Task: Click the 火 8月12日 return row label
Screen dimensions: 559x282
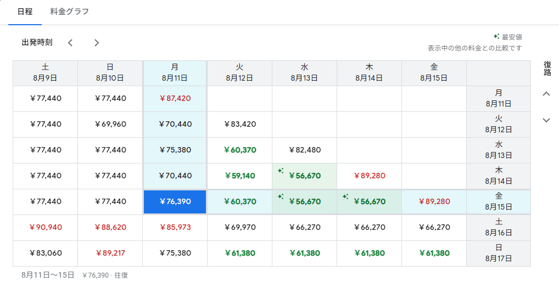Action: tap(499, 124)
